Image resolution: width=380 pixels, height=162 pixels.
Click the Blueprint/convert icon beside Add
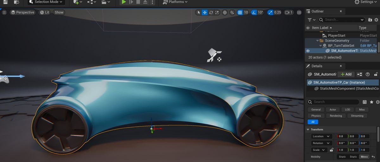(x=359, y=74)
